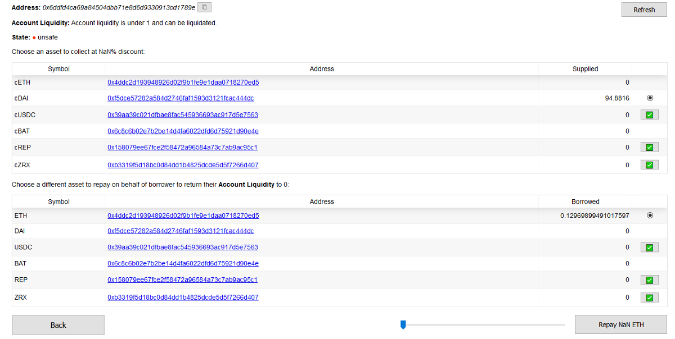
Task: Toggle the green checkmark for USDC borrowed
Action: pos(649,247)
